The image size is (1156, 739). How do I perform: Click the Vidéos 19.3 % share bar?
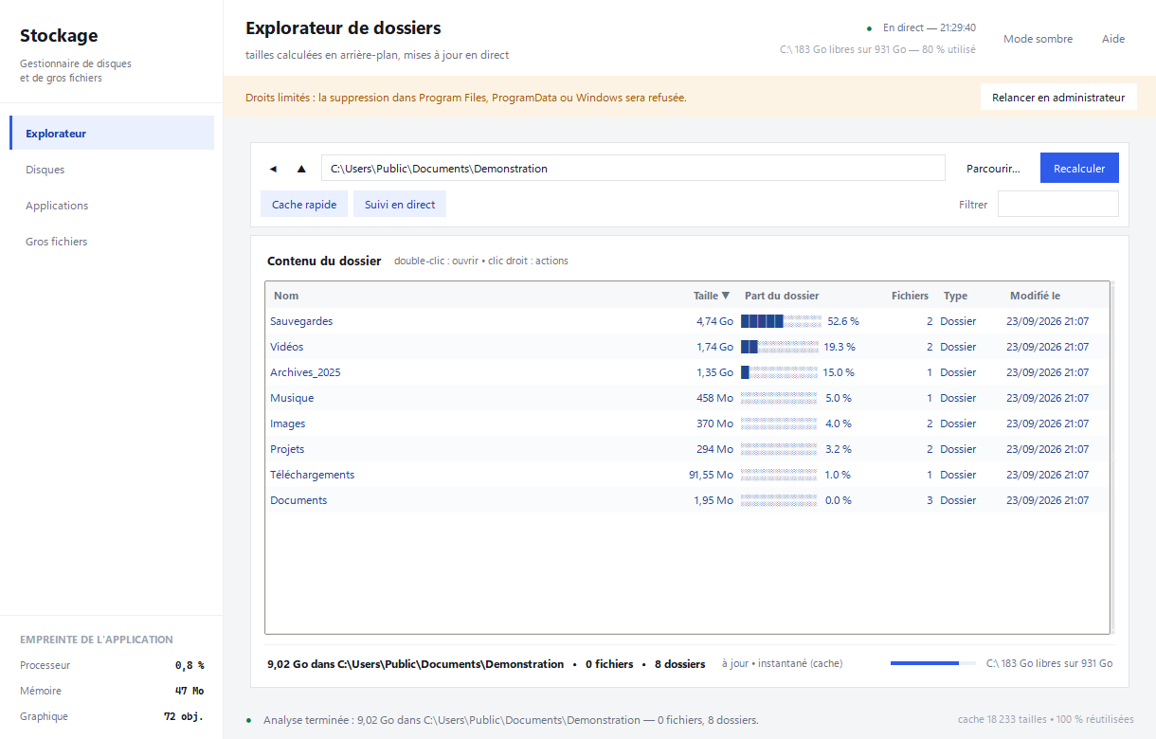pos(779,347)
